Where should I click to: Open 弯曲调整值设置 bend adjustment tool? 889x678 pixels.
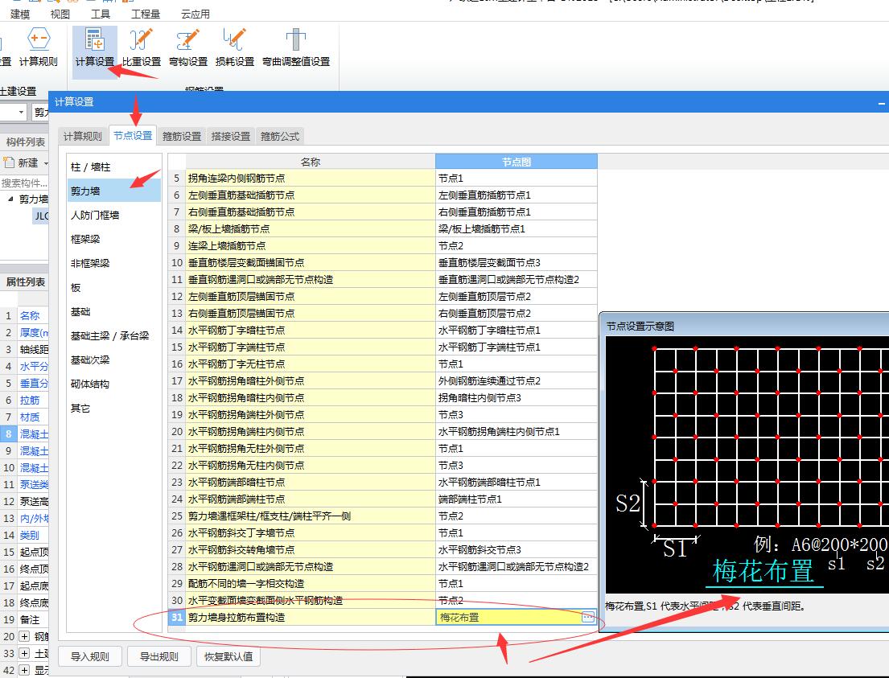pos(296,49)
